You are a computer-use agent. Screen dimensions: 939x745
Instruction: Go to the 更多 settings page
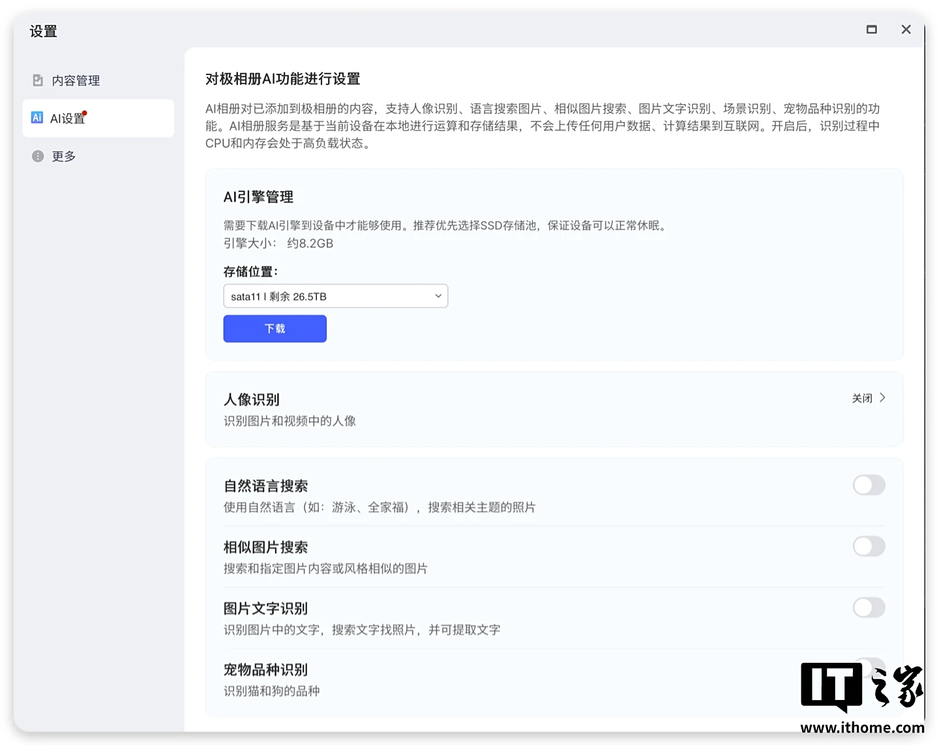click(64, 156)
